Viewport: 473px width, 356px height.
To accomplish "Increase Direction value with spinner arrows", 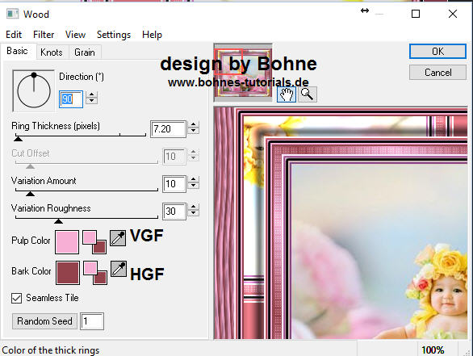I will (x=92, y=95).
